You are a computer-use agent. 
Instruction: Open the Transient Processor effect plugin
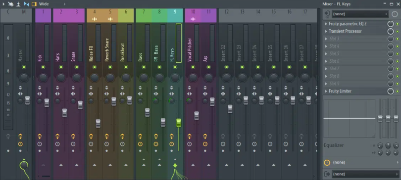click(x=345, y=31)
